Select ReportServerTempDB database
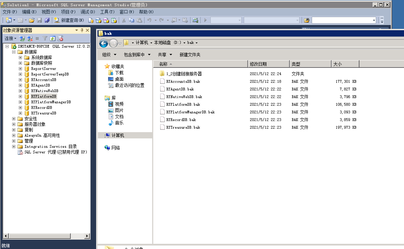404x249 pixels. [50, 74]
